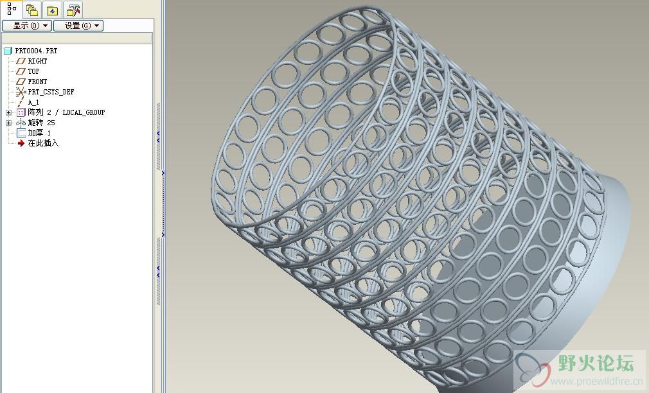Open the Favorites navigator tab
Image resolution: width=649 pixels, height=393 pixels.
(52, 10)
